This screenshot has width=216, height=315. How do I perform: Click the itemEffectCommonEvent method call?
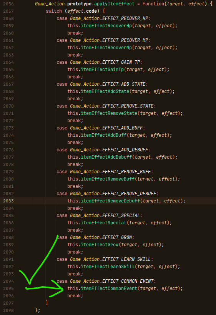(x=109, y=288)
